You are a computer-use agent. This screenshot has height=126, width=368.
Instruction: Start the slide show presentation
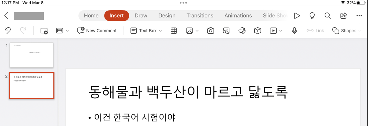click(297, 16)
